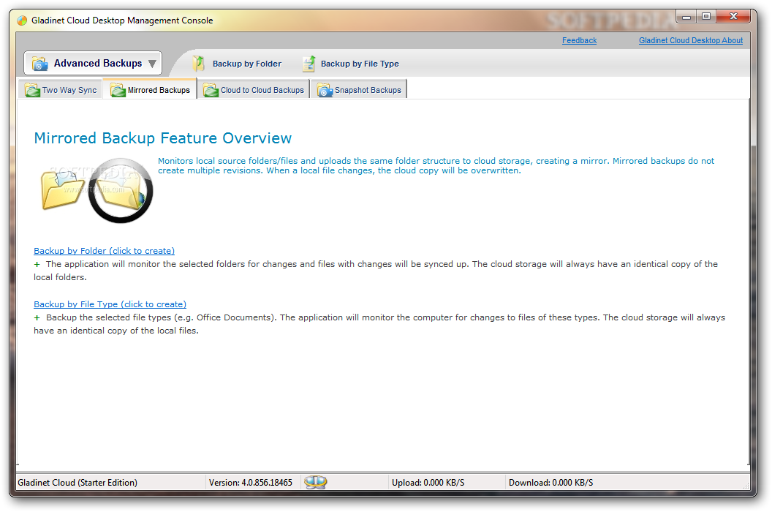Click the Version: 4.0.856.18465 status entry

pos(250,483)
